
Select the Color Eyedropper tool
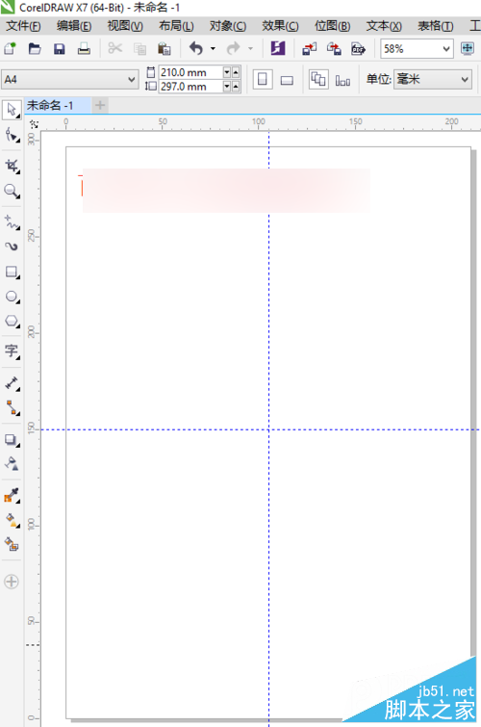pos(12,495)
